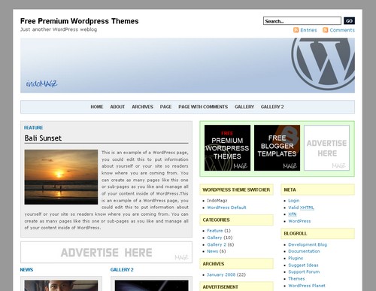The height and width of the screenshot is (291, 376).
Task: Open the Gallery category link
Action: [x=214, y=238]
